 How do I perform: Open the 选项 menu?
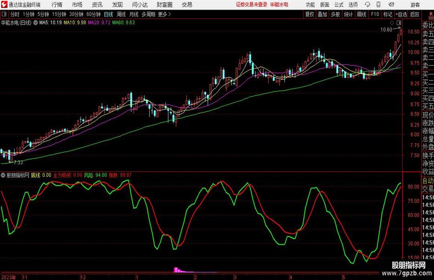[353, 5]
